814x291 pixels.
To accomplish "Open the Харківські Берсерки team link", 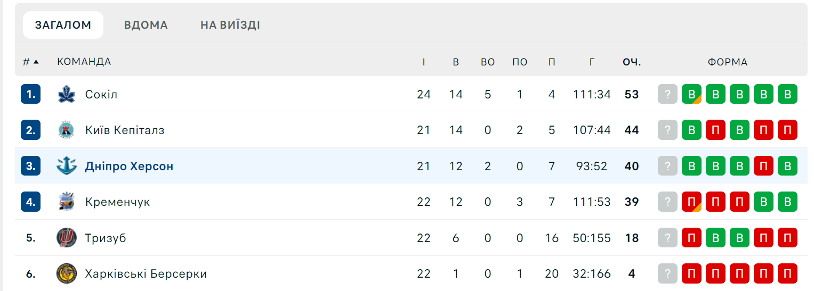I will [146, 274].
